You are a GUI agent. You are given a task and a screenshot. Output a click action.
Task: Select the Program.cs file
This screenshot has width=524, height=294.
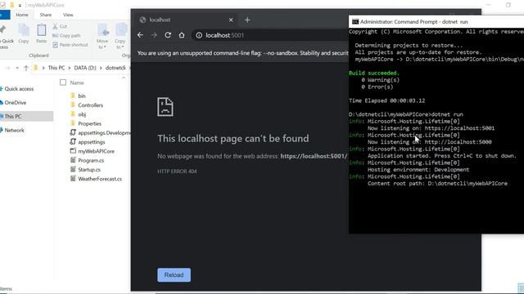pyautogui.click(x=91, y=161)
